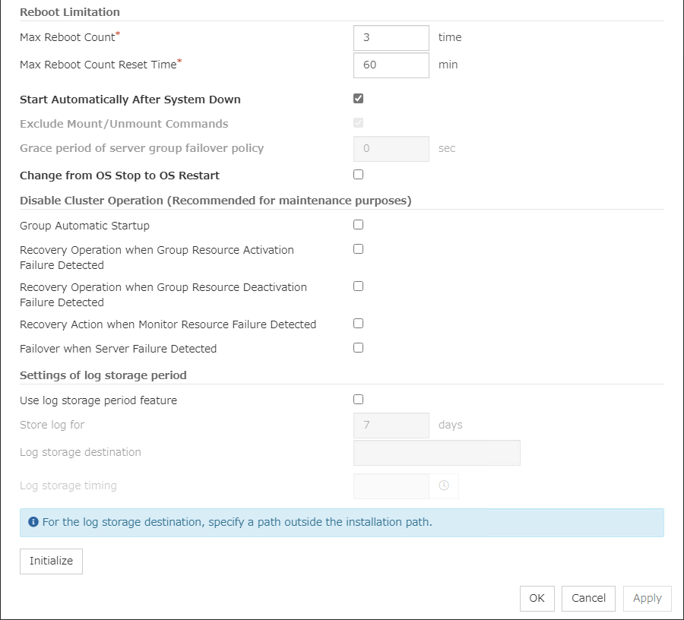Image resolution: width=684 pixels, height=620 pixels.
Task: Click the Log storage timing field
Action: (391, 486)
